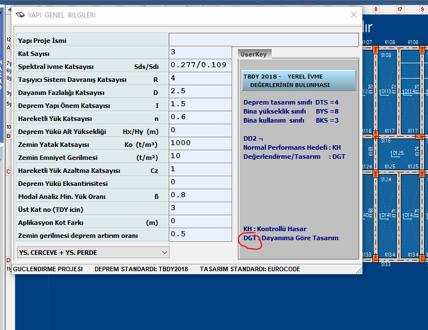Click the Zemin gerilmesi deprem artırım oranı field
The width and height of the screenshot is (428, 330).
click(x=200, y=235)
